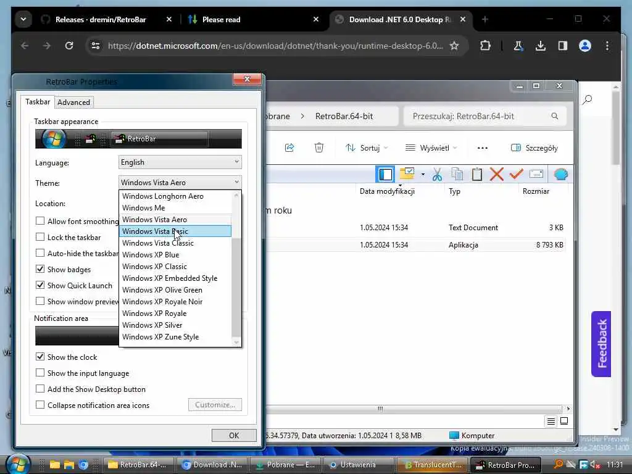Click the trash Delete icon in Explorer

click(x=319, y=148)
